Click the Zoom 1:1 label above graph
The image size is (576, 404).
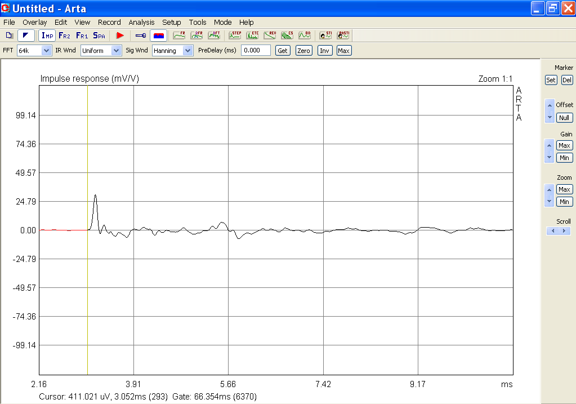495,79
